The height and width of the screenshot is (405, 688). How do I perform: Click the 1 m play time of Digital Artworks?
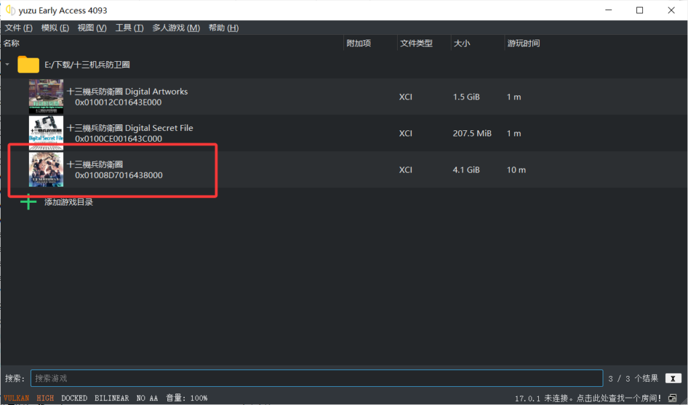514,97
